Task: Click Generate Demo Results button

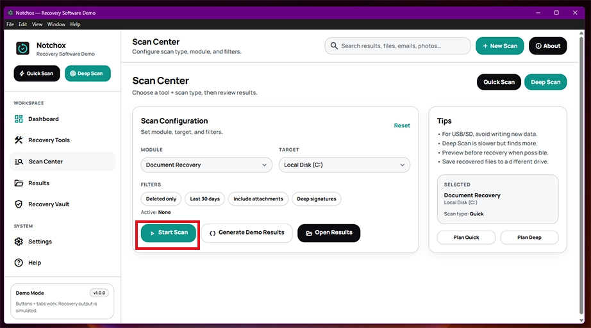Action: (247, 233)
